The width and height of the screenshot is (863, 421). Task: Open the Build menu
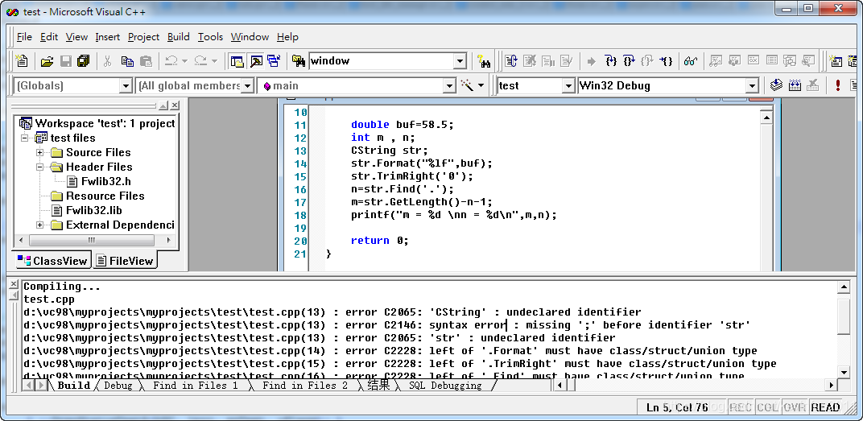179,37
